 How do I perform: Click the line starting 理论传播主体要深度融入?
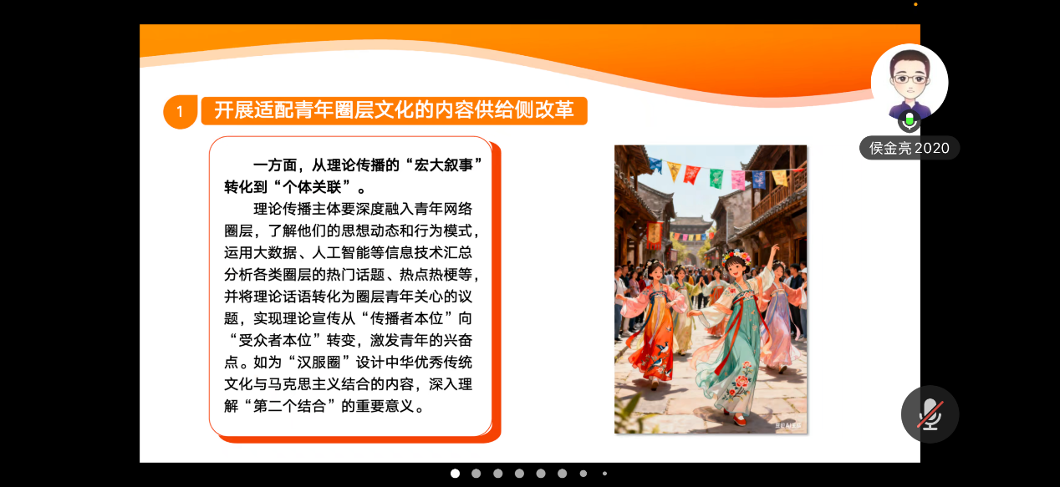tap(364, 209)
